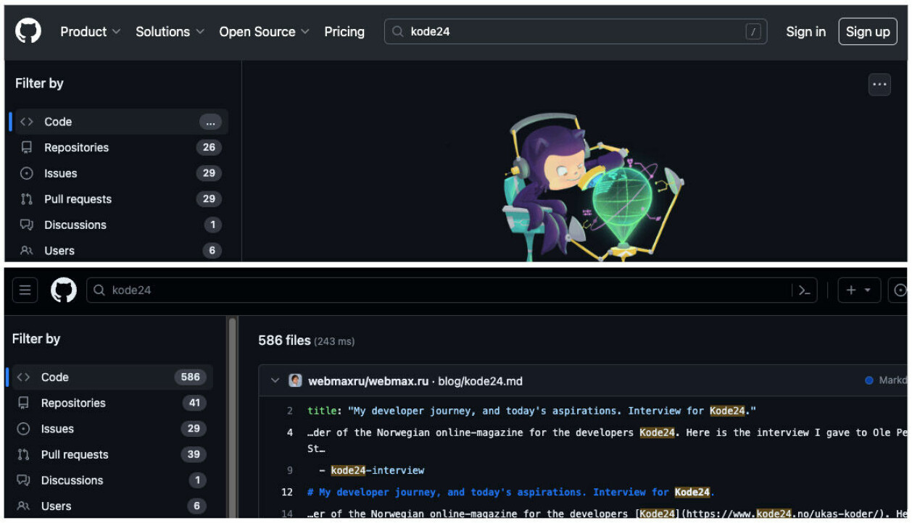The width and height of the screenshot is (912, 523).
Task: Click the Markdown language label with the blue dot
Action: (x=887, y=381)
